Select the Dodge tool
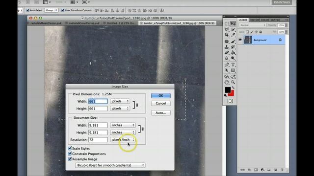 tap(233, 58)
